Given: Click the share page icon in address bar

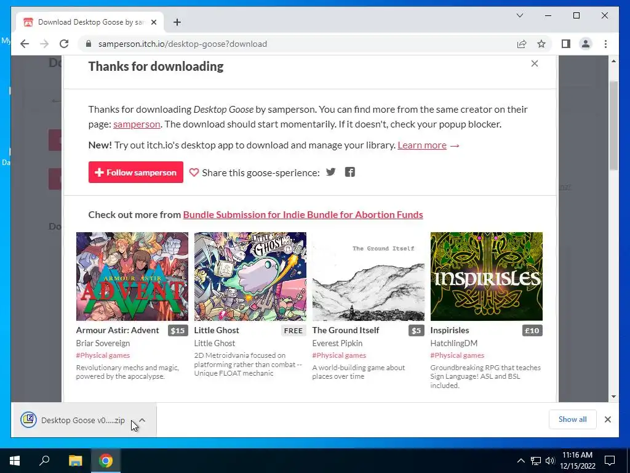Looking at the screenshot, I should pos(522,44).
